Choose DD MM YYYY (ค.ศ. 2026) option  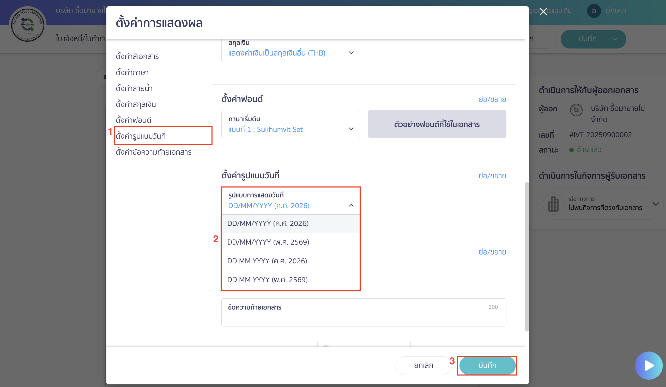point(267,261)
